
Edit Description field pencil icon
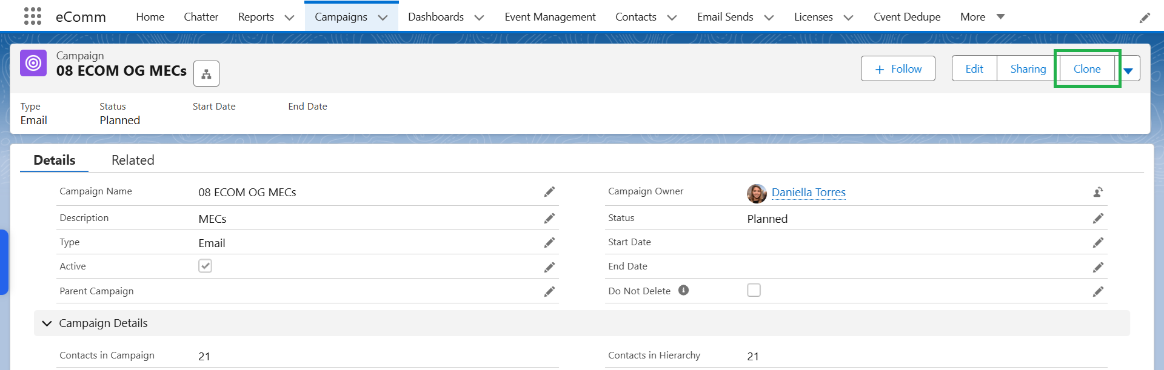pos(549,219)
